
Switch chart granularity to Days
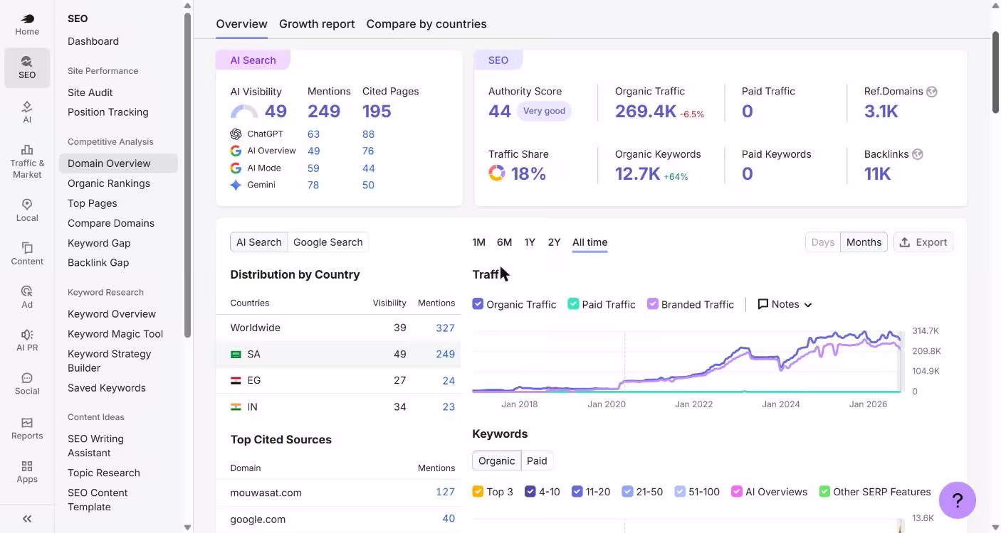coord(823,242)
